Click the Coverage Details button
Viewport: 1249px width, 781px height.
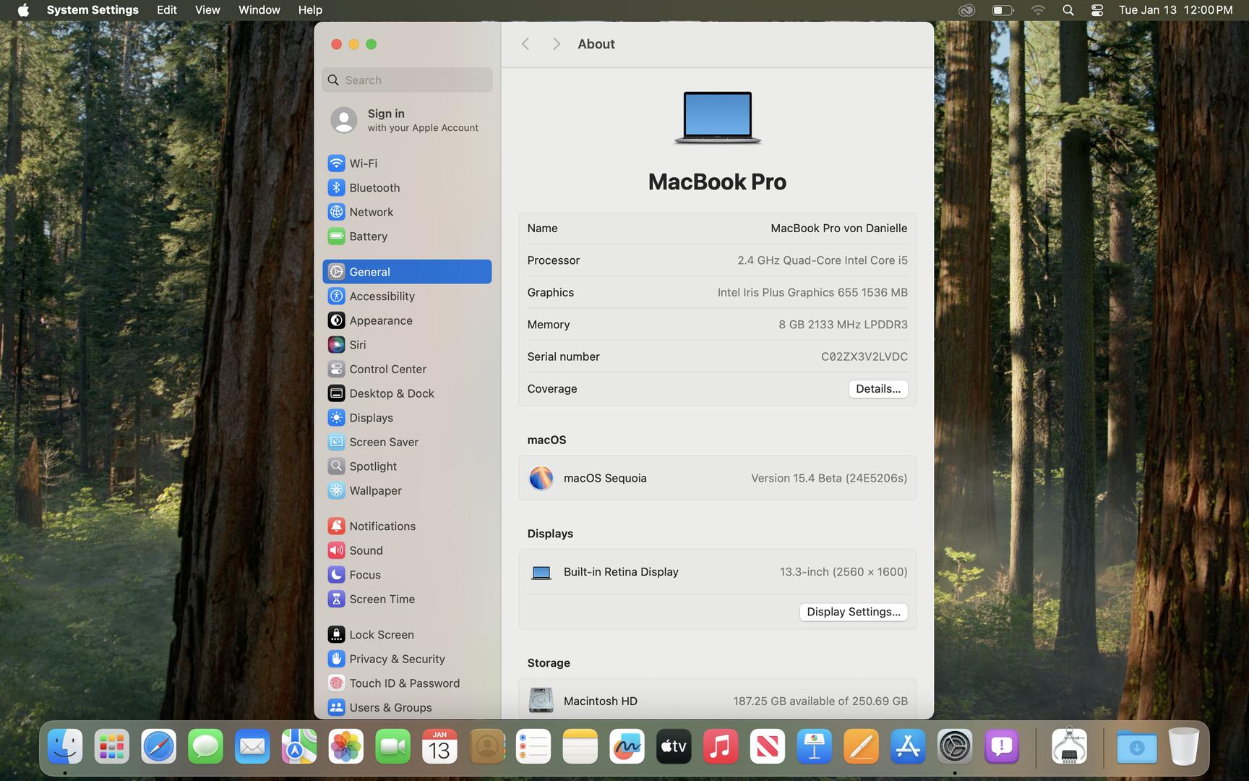tap(877, 389)
